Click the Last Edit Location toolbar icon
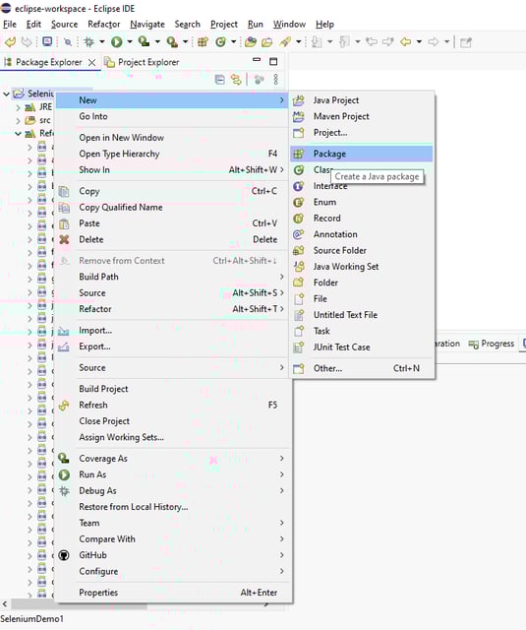526x630 pixels. [x=372, y=41]
